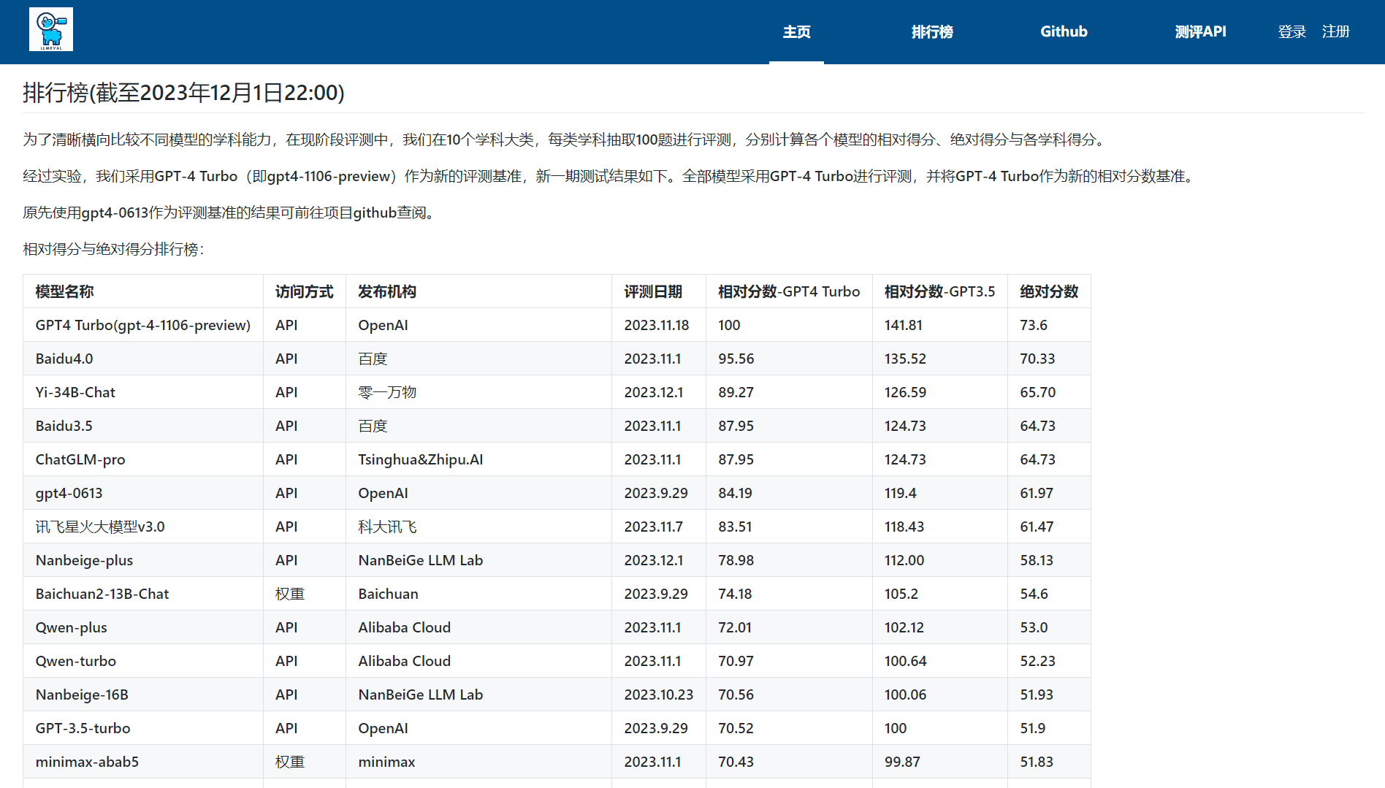Image resolution: width=1385 pixels, height=788 pixels.
Task: Select the Yi-34B-Chat model name cell
Action: click(x=143, y=392)
